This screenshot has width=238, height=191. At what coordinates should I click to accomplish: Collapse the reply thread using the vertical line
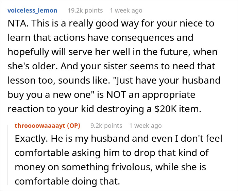pos(8,155)
